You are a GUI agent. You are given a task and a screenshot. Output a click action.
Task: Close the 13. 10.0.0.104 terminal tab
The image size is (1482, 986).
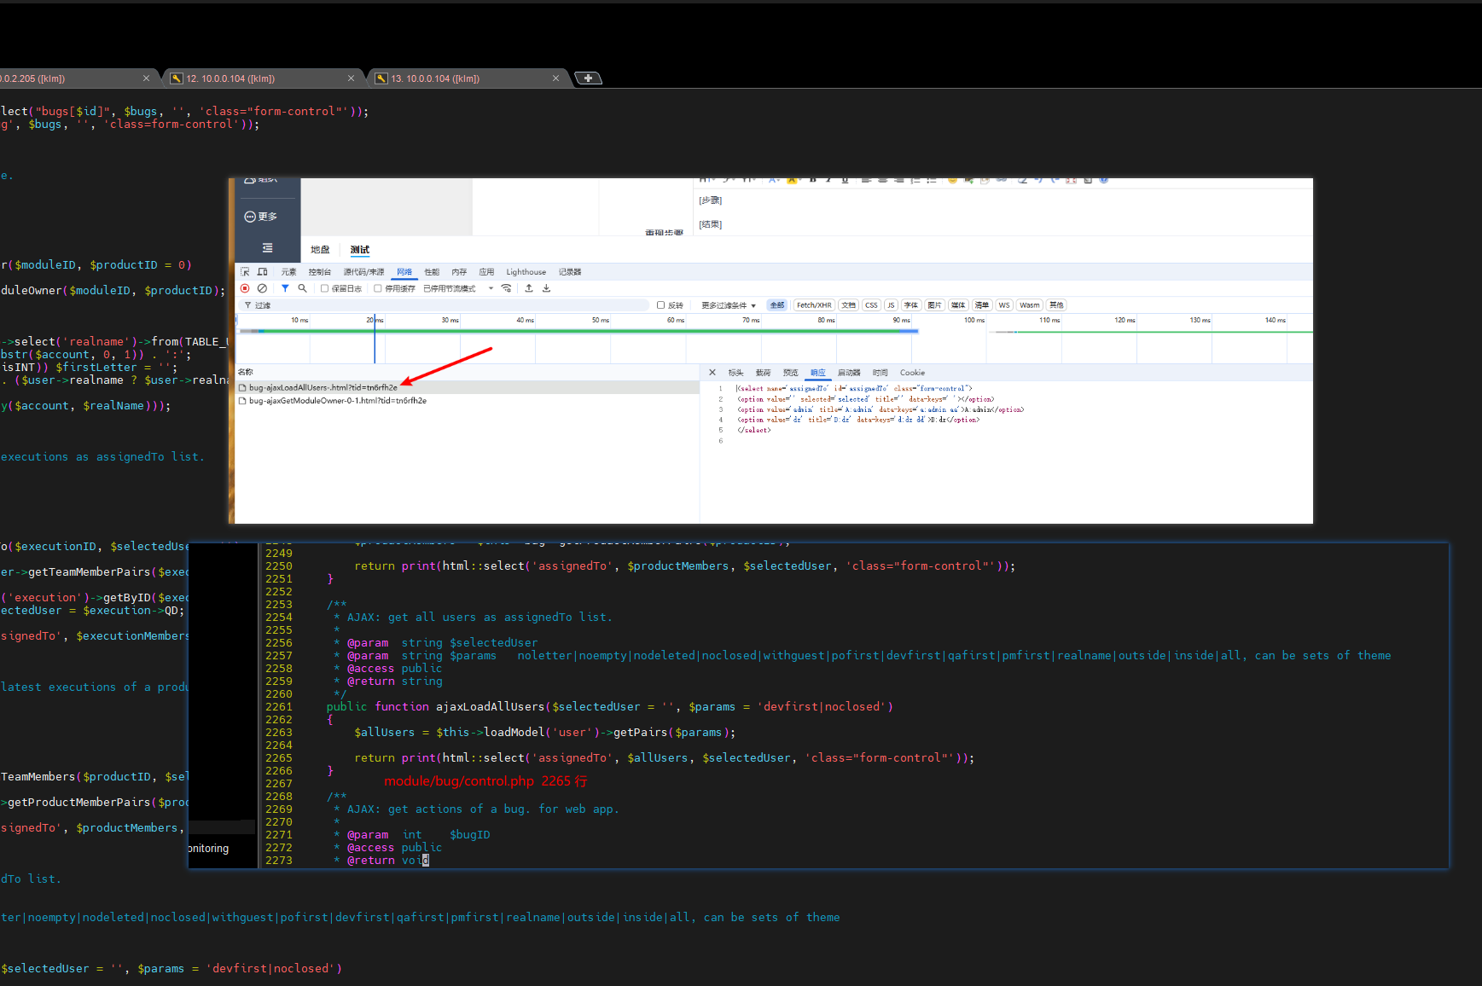pos(555,78)
